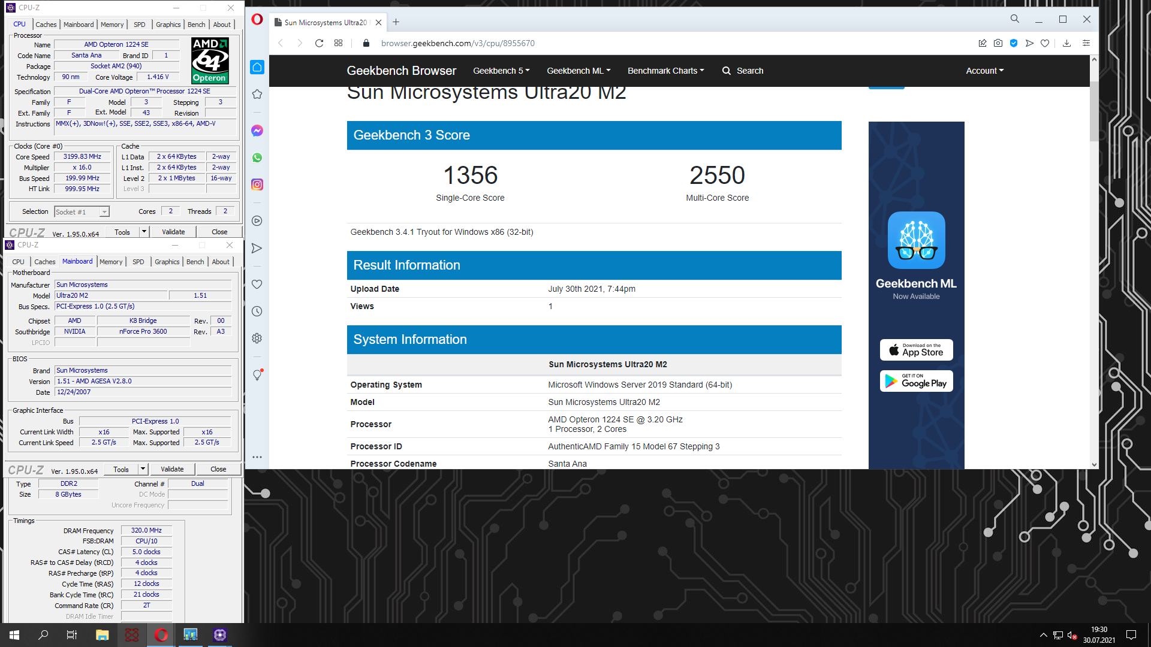Screen dimensions: 1151x647
Task: Open Opera sidebar home start page
Action: [257, 67]
